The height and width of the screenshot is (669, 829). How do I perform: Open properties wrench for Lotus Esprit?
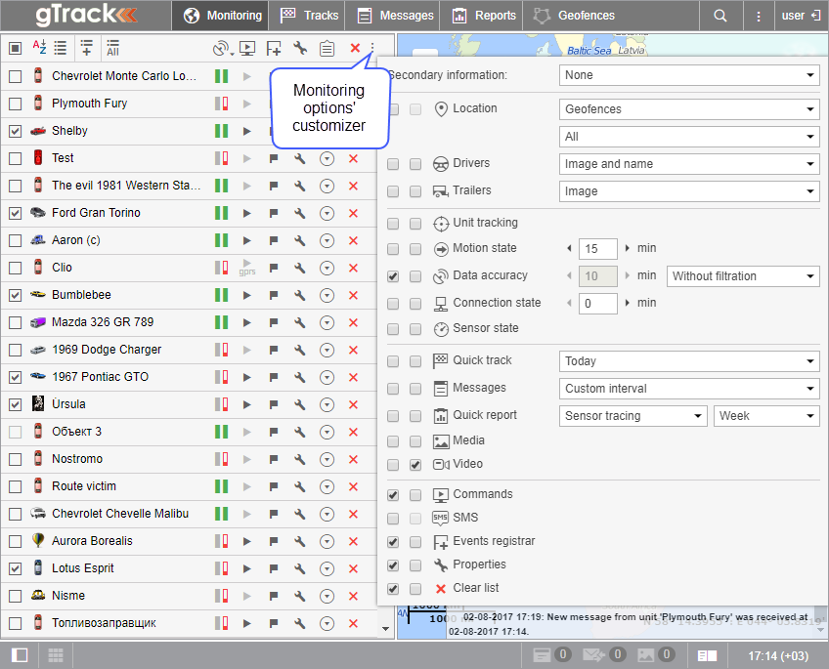point(300,568)
